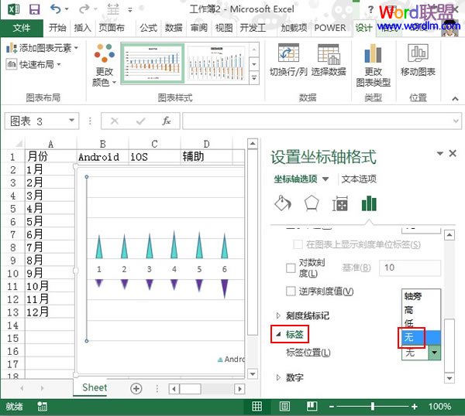Viewport: 465px width, 416px height.
Task: Switch to the 数据 ribbon tab
Action: click(x=174, y=28)
